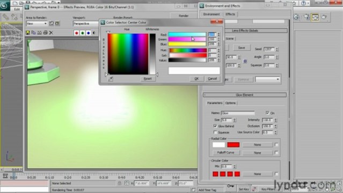Viewport: 343px width, 193px height.
Task: Enable Circular Color map checkbox
Action: coord(276,174)
